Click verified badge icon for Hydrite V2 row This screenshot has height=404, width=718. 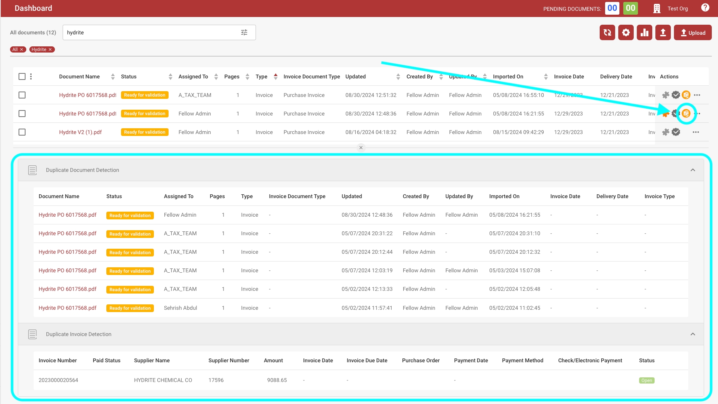[676, 132]
